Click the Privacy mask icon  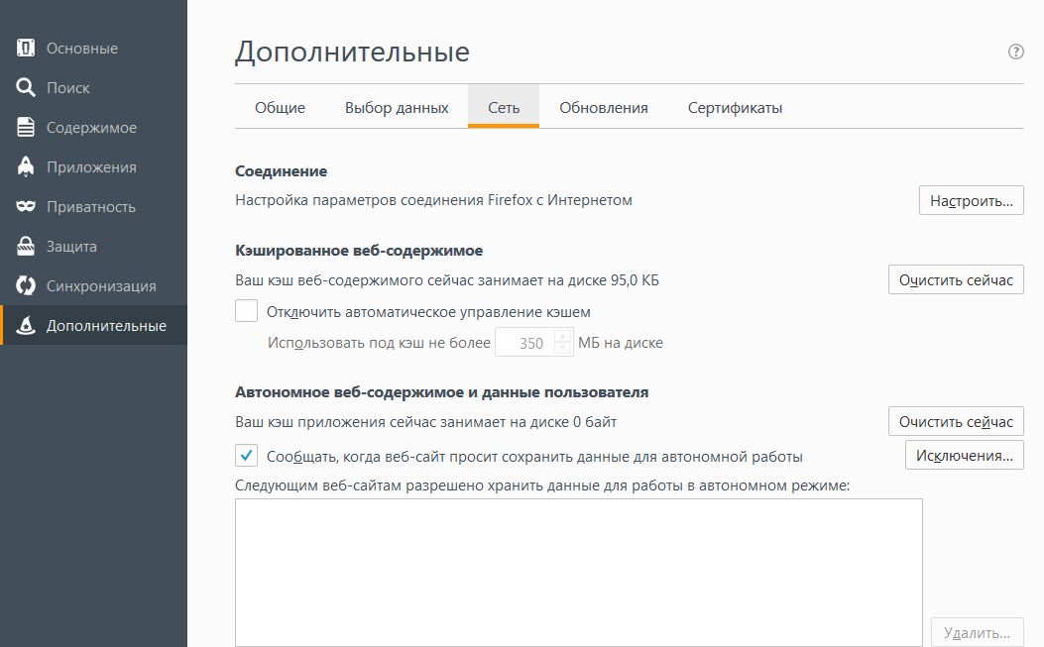(26, 207)
